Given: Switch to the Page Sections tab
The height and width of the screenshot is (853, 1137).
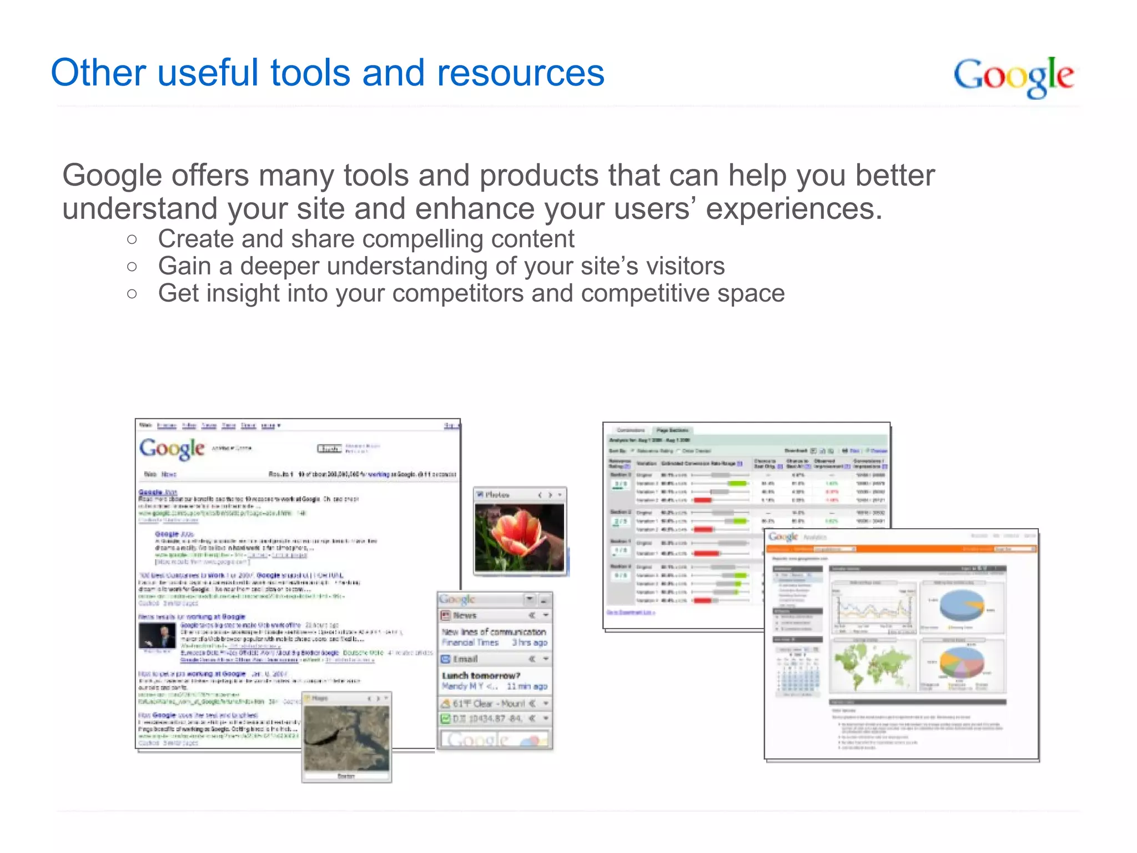Looking at the screenshot, I should coord(673,430).
